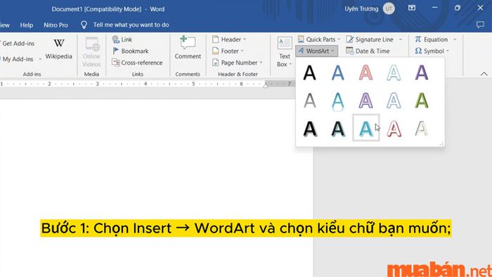The width and height of the screenshot is (492, 277).
Task: Choose pink/orange fill WordArt style
Action: tap(366, 73)
